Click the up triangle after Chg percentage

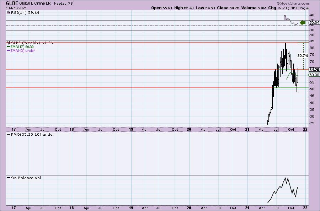tap(307, 9)
